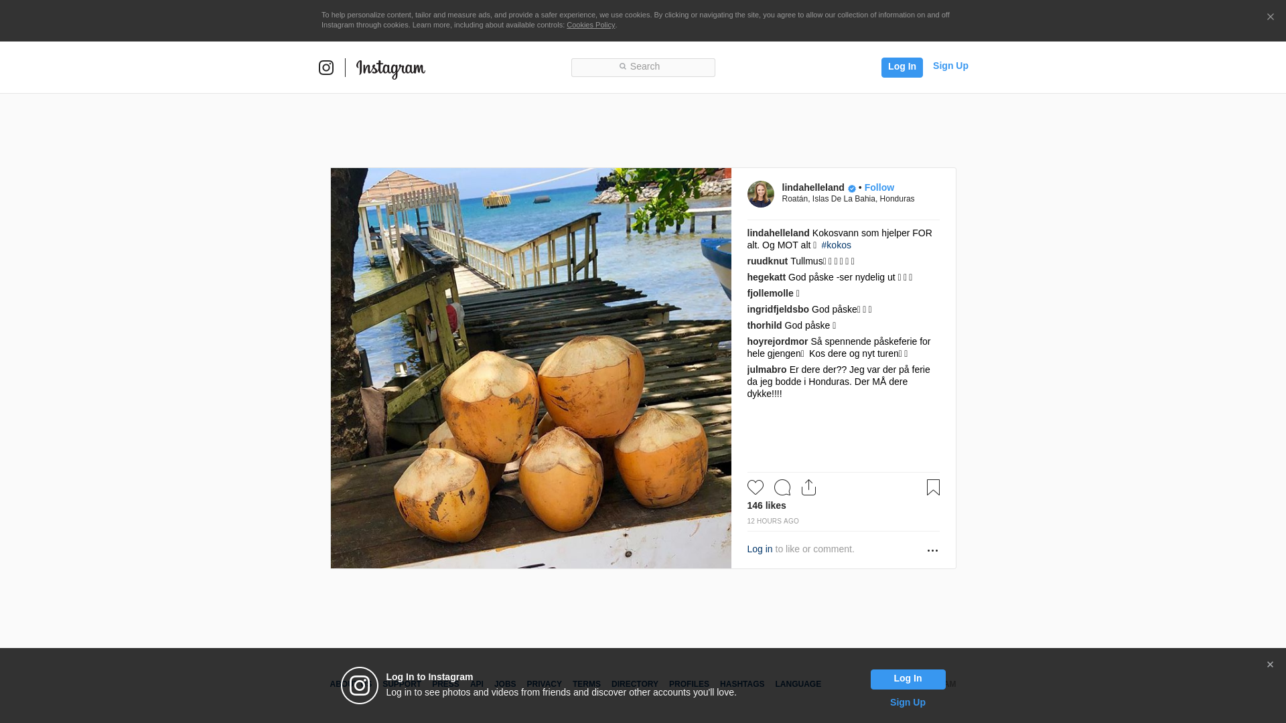Open the three-dots more options menu
1286x723 pixels.
932,550
